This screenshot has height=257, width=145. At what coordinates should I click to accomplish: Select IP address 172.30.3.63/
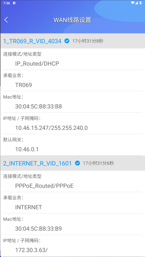coord(31,250)
